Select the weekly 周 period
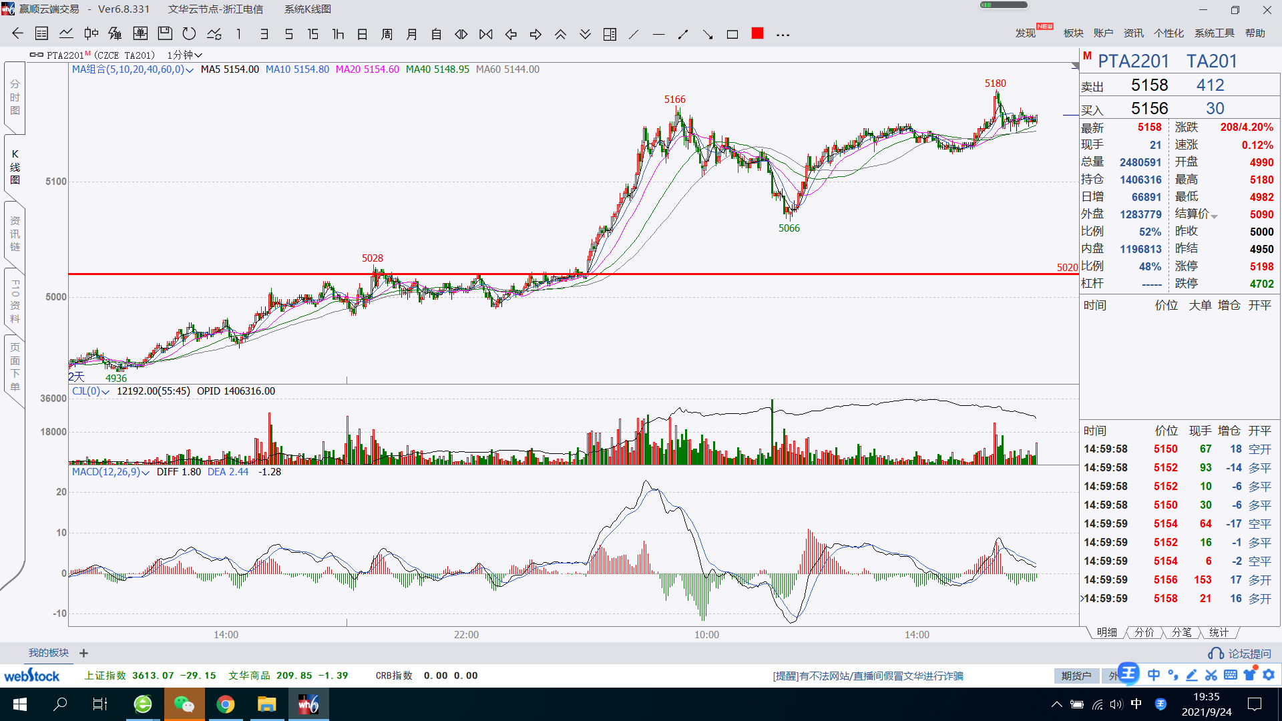The image size is (1282, 721). (387, 34)
